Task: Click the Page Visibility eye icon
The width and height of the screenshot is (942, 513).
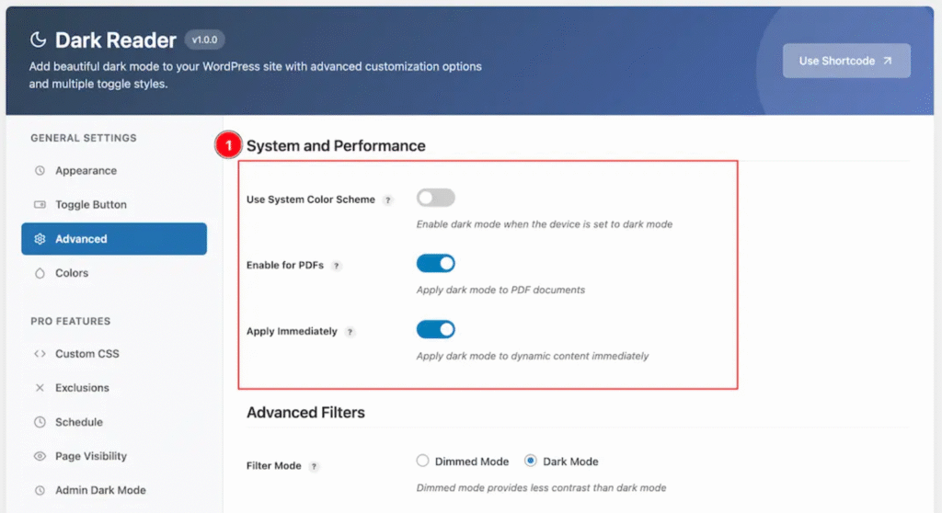Action: (40, 457)
